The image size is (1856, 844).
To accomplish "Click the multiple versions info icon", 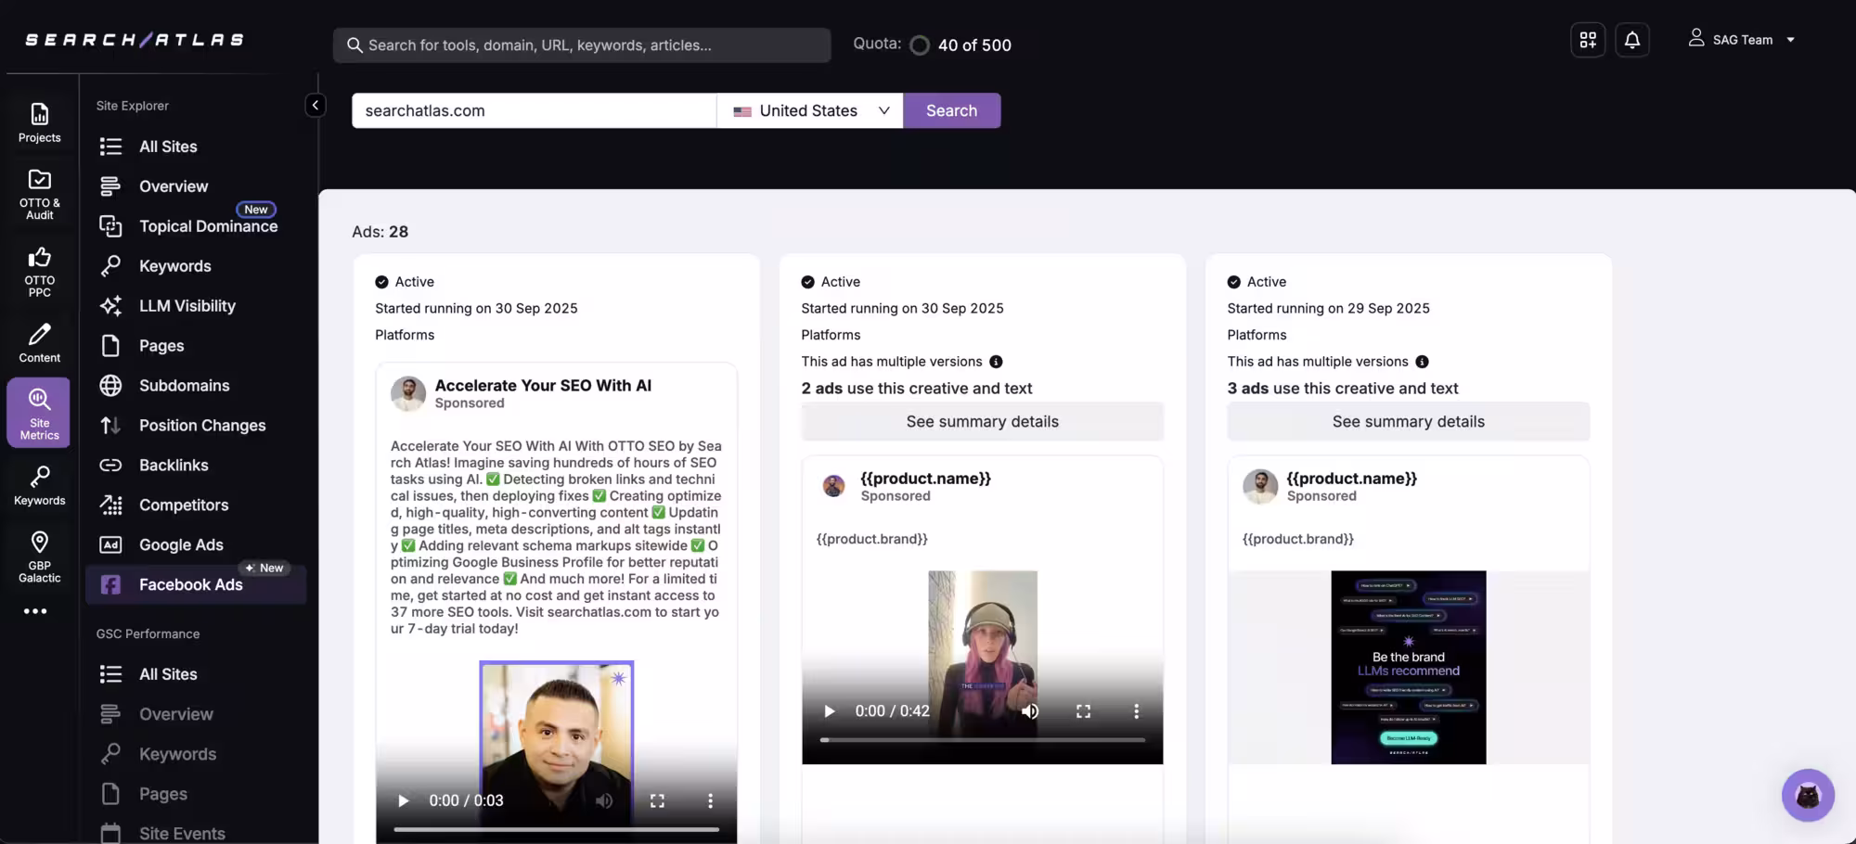I will point(996,362).
